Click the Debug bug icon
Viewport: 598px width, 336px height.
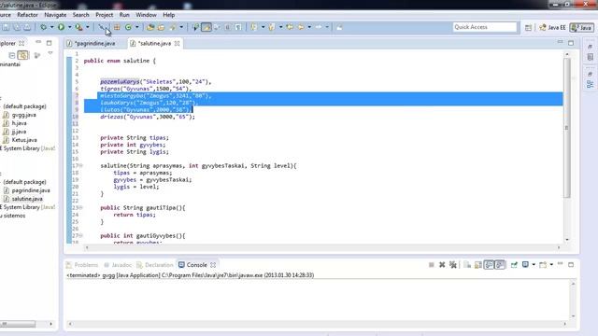(44, 27)
